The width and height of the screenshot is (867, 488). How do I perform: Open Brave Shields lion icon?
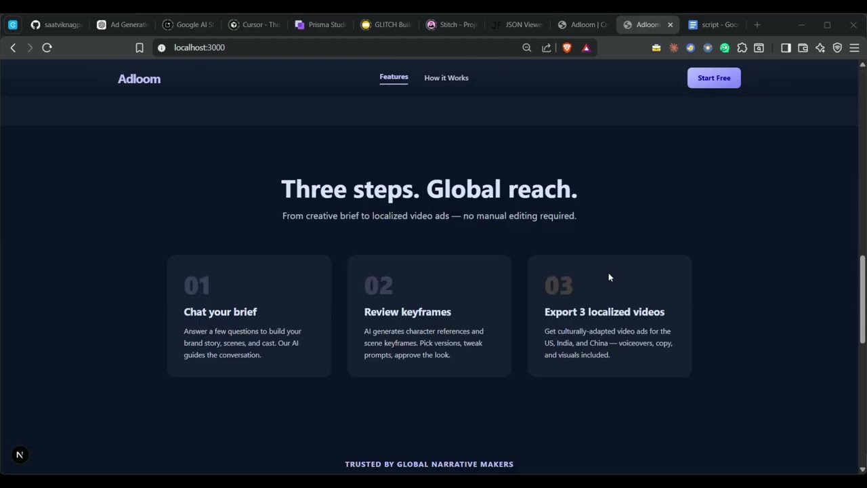coord(567,47)
